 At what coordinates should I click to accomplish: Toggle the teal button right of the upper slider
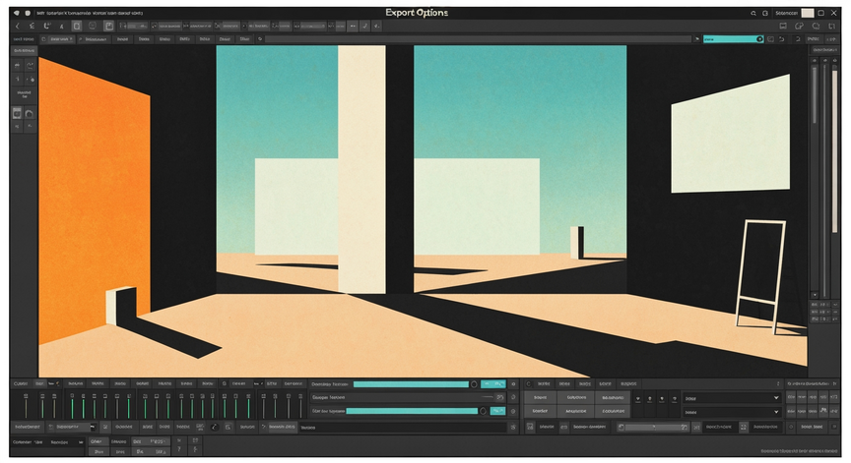click(x=493, y=384)
